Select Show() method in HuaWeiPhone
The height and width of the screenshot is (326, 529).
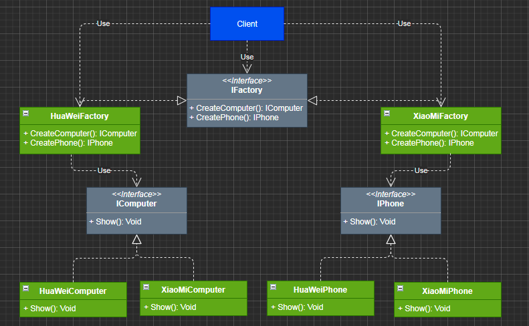(x=297, y=307)
